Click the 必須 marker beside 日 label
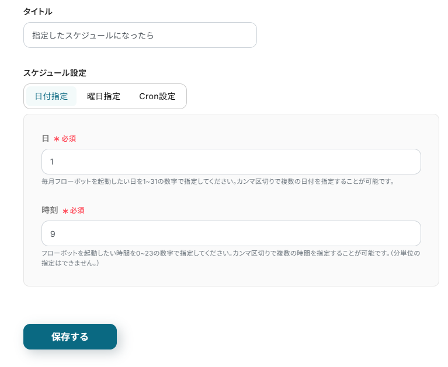The height and width of the screenshot is (367, 448). (x=65, y=139)
